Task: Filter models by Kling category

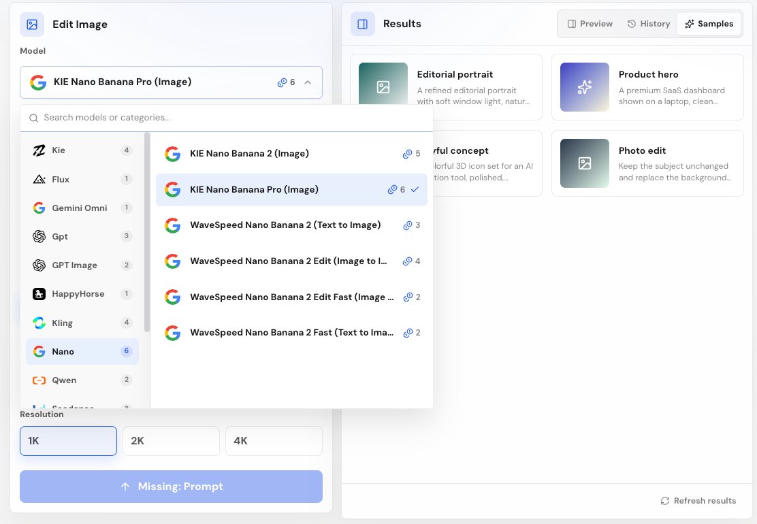Action: click(x=82, y=323)
